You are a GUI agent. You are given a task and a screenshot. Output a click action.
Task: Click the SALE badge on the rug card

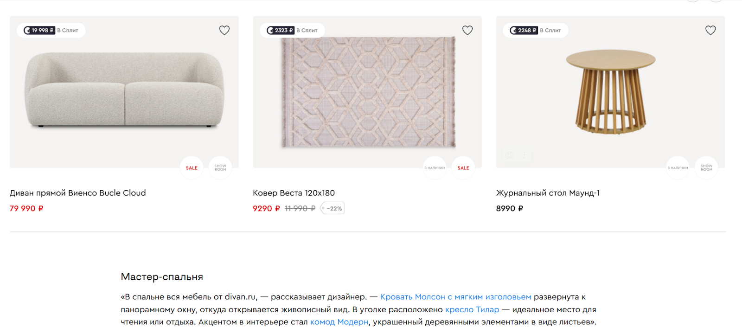tap(463, 168)
